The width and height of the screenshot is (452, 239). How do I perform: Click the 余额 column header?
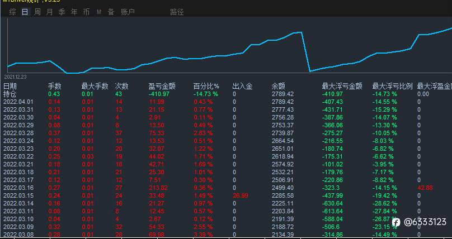tap(278, 86)
